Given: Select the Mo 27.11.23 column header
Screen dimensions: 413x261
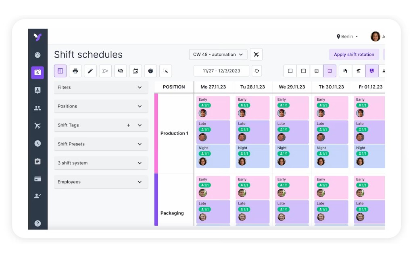Looking at the screenshot, I should (x=213, y=87).
